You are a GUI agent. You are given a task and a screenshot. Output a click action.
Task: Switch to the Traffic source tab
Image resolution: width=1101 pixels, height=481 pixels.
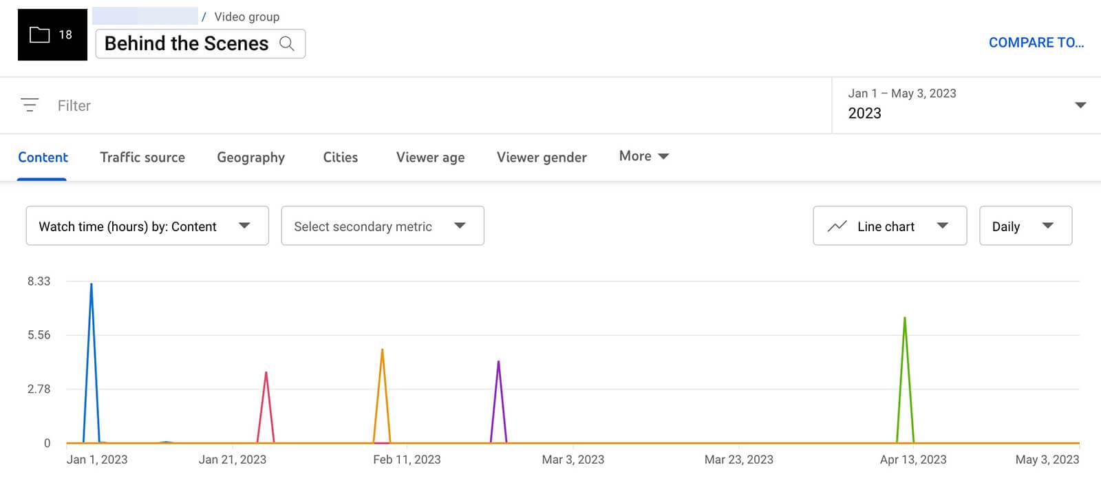(x=142, y=158)
